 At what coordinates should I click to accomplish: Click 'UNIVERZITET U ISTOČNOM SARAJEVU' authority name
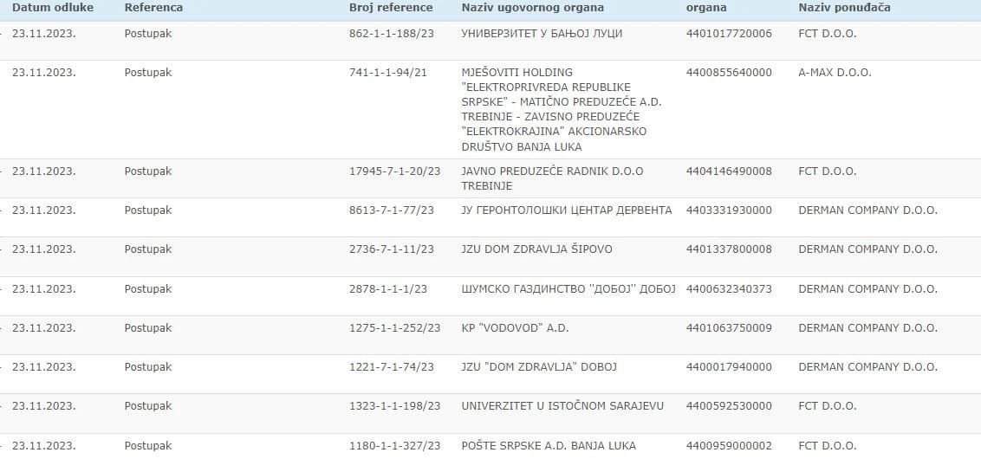click(x=562, y=405)
